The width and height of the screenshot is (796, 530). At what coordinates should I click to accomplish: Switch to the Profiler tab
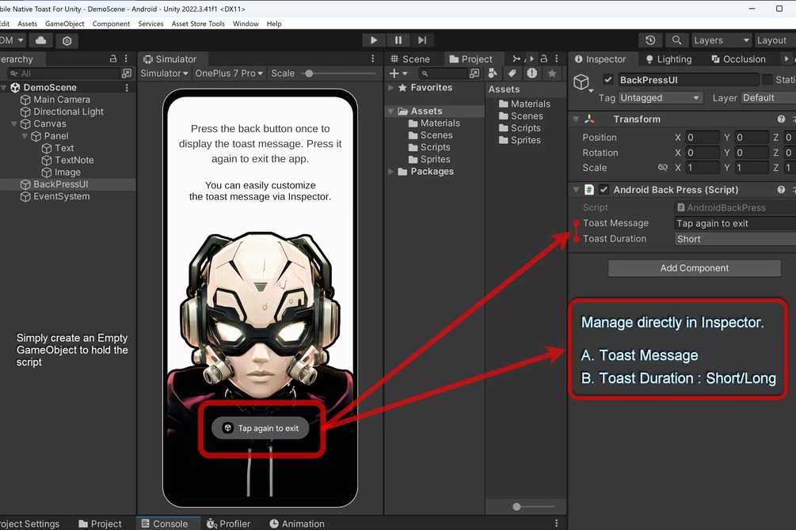coord(229,524)
